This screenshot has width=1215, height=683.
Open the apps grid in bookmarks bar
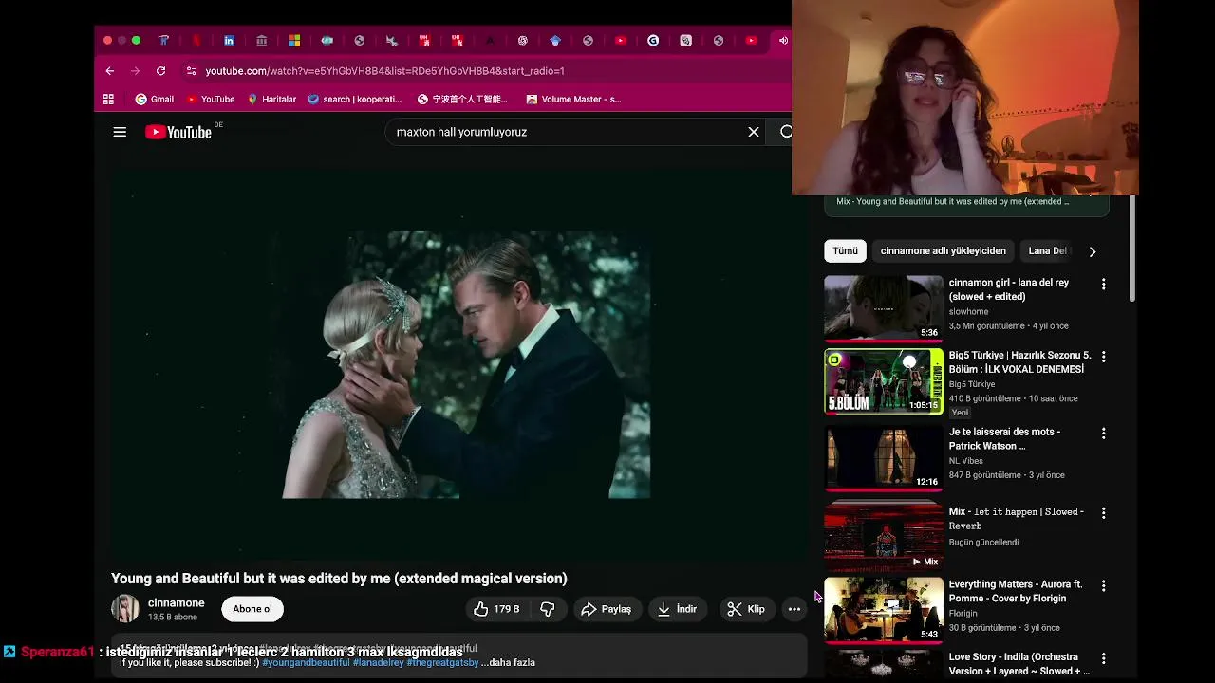pyautogui.click(x=108, y=99)
